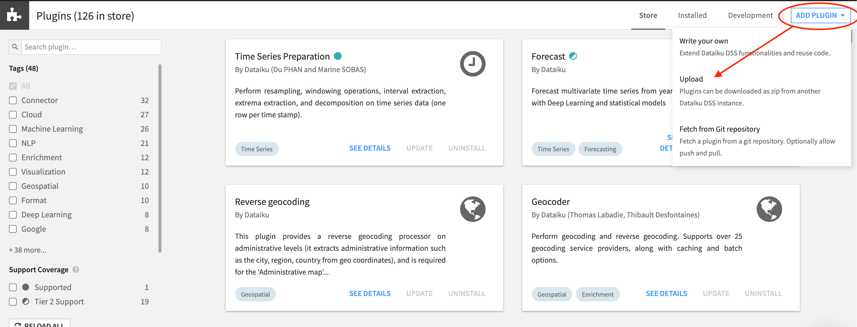Click the puzzle piece Plugins icon
The image size is (857, 327).
click(x=14, y=15)
